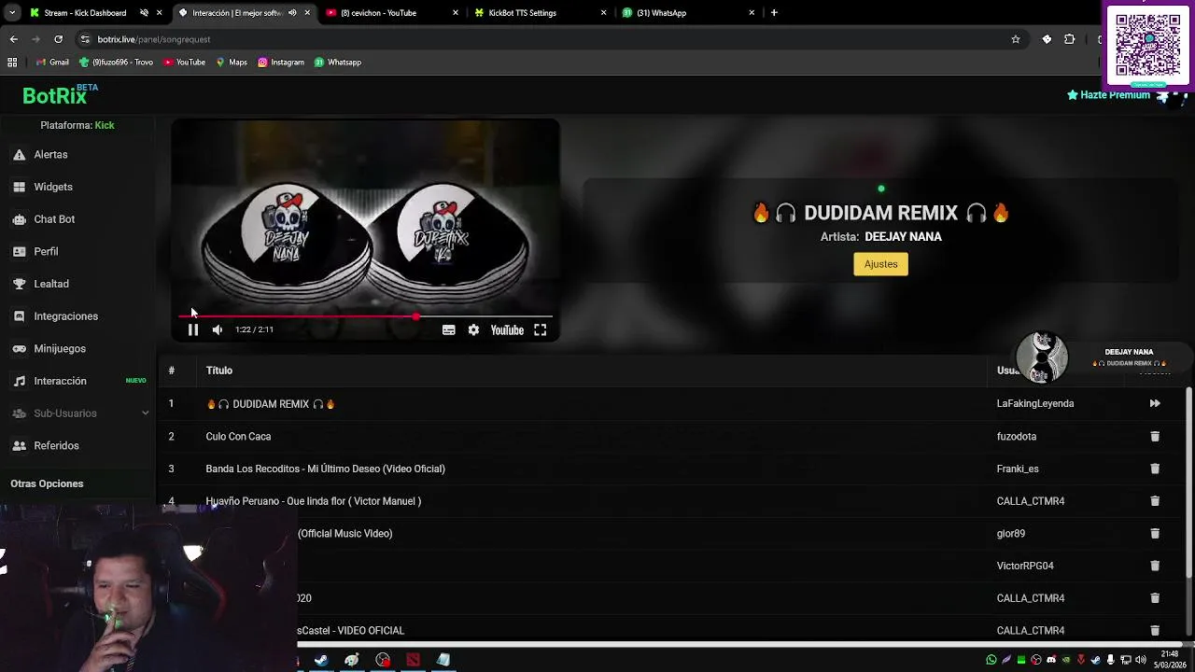Expand the Sub-Usuarios menu
This screenshot has width=1195, height=672.
pyautogui.click(x=79, y=413)
